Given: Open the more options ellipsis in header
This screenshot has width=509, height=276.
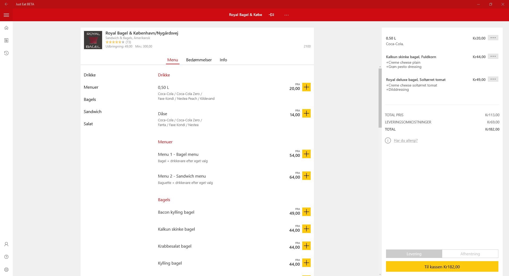Looking at the screenshot, I should (287, 15).
